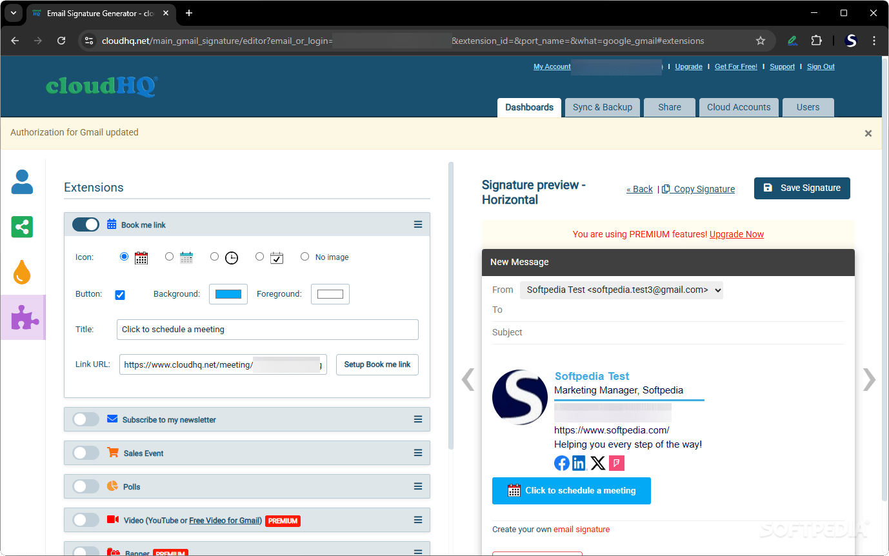Image resolution: width=889 pixels, height=556 pixels.
Task: Enable the Video extension toggle
Action: tap(86, 520)
